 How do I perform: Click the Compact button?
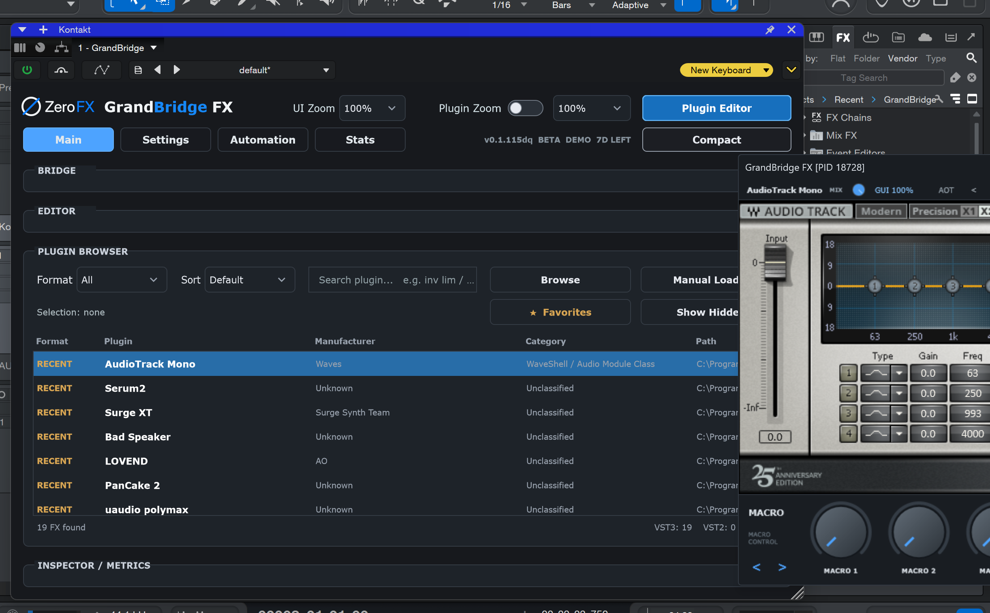(716, 140)
